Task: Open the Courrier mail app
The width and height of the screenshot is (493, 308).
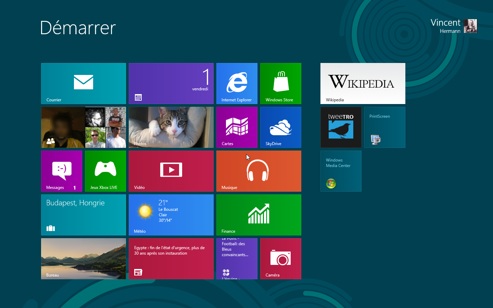Action: (x=83, y=83)
